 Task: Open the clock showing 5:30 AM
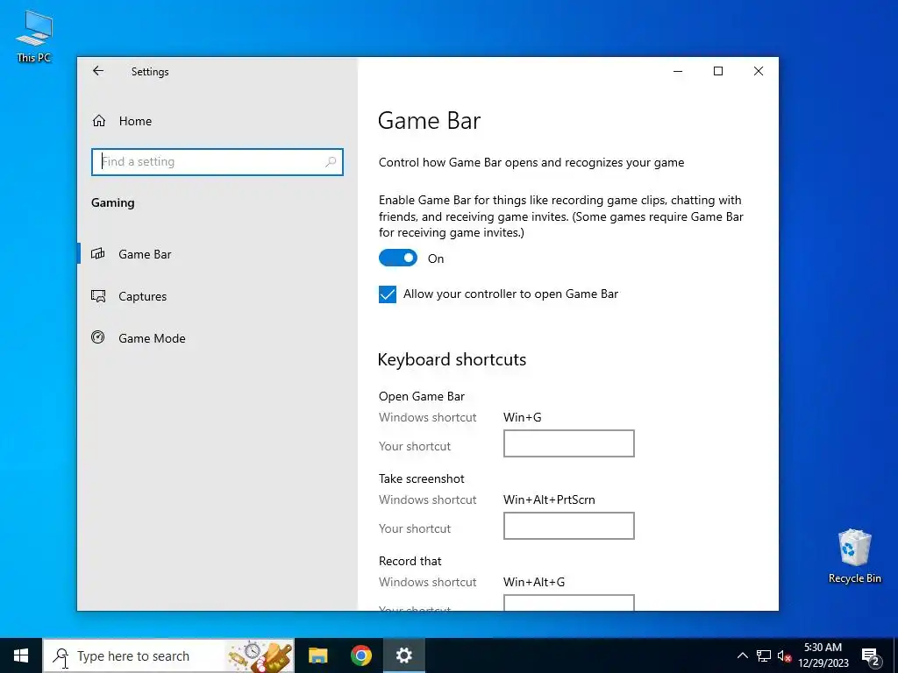(x=823, y=655)
